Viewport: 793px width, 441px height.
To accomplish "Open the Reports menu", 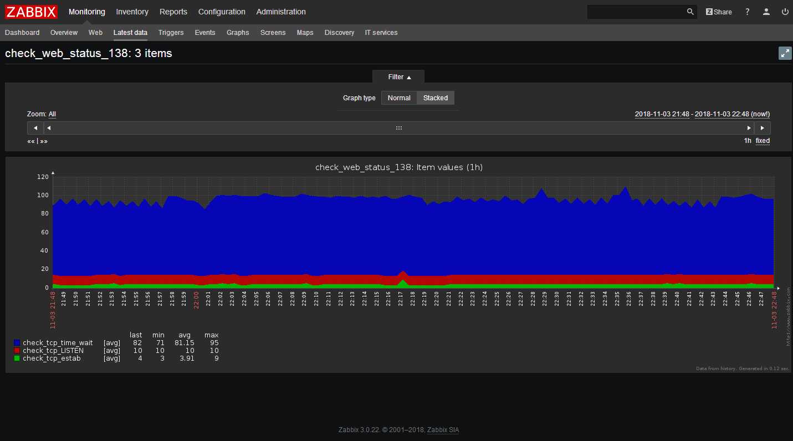I will tap(173, 12).
